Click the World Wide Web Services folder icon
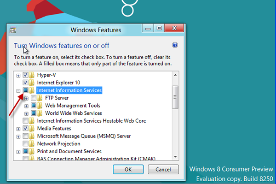 [x=40, y=113]
